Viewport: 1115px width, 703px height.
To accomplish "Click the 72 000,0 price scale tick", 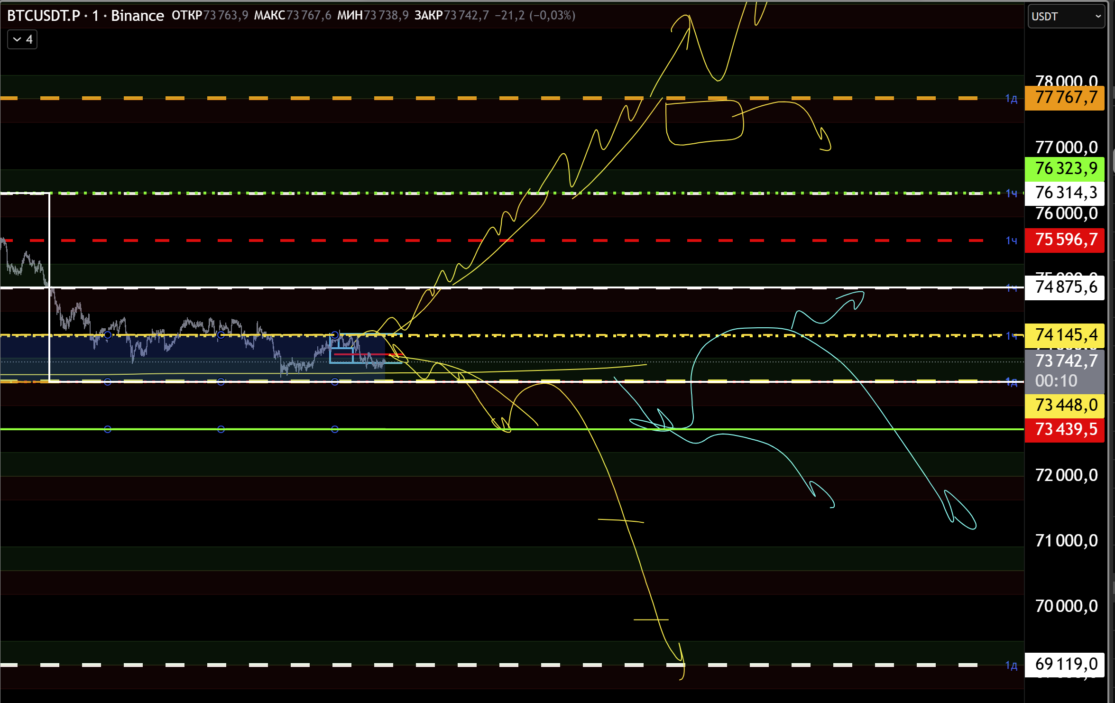I will coord(1066,475).
